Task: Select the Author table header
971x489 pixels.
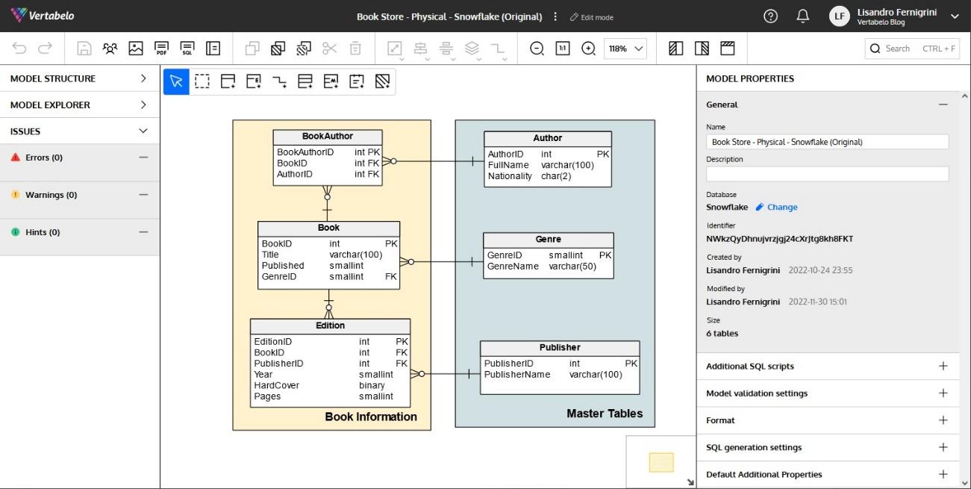Action: pos(548,138)
